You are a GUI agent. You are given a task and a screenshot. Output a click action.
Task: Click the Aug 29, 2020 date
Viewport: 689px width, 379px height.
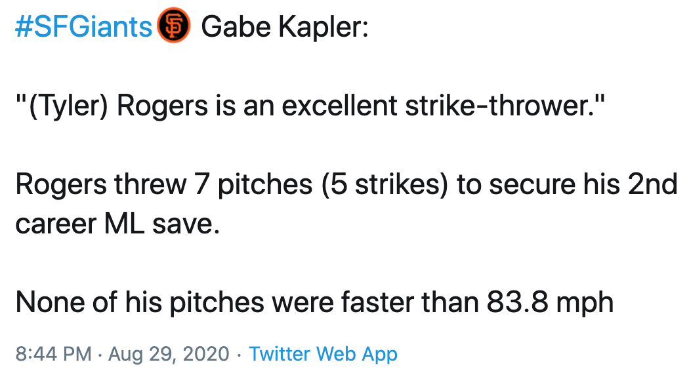169,355
